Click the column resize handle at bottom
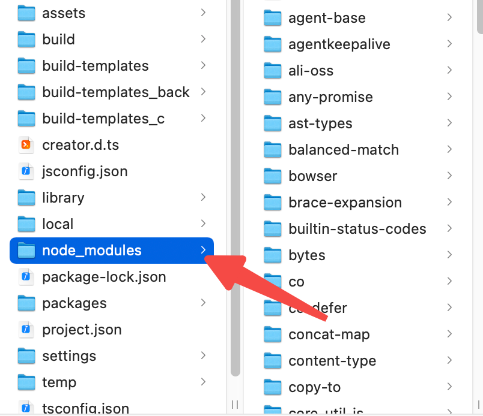The width and height of the screenshot is (483, 416). coord(235,405)
